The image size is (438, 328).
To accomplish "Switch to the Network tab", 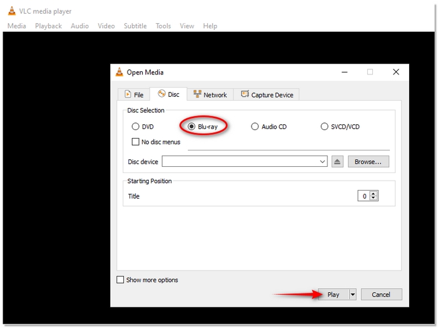I will coord(210,95).
